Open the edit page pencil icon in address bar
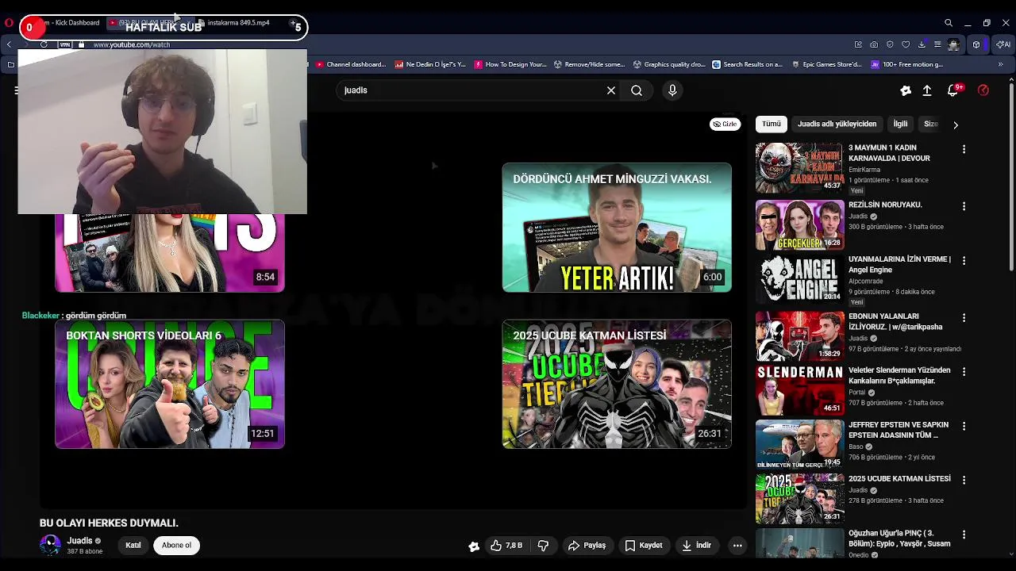The image size is (1016, 571). 858,44
